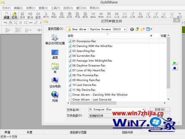Open the Tool (工具) menu
Viewport: 185px width, 139px height.
pyautogui.click(x=55, y=8)
